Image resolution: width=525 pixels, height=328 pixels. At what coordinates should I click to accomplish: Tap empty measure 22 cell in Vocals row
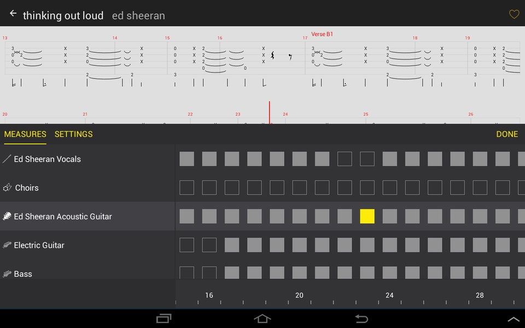(345, 159)
